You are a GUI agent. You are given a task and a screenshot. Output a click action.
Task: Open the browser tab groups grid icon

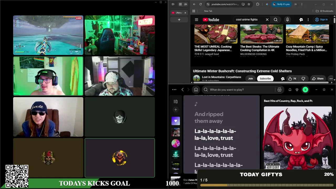point(180,4)
